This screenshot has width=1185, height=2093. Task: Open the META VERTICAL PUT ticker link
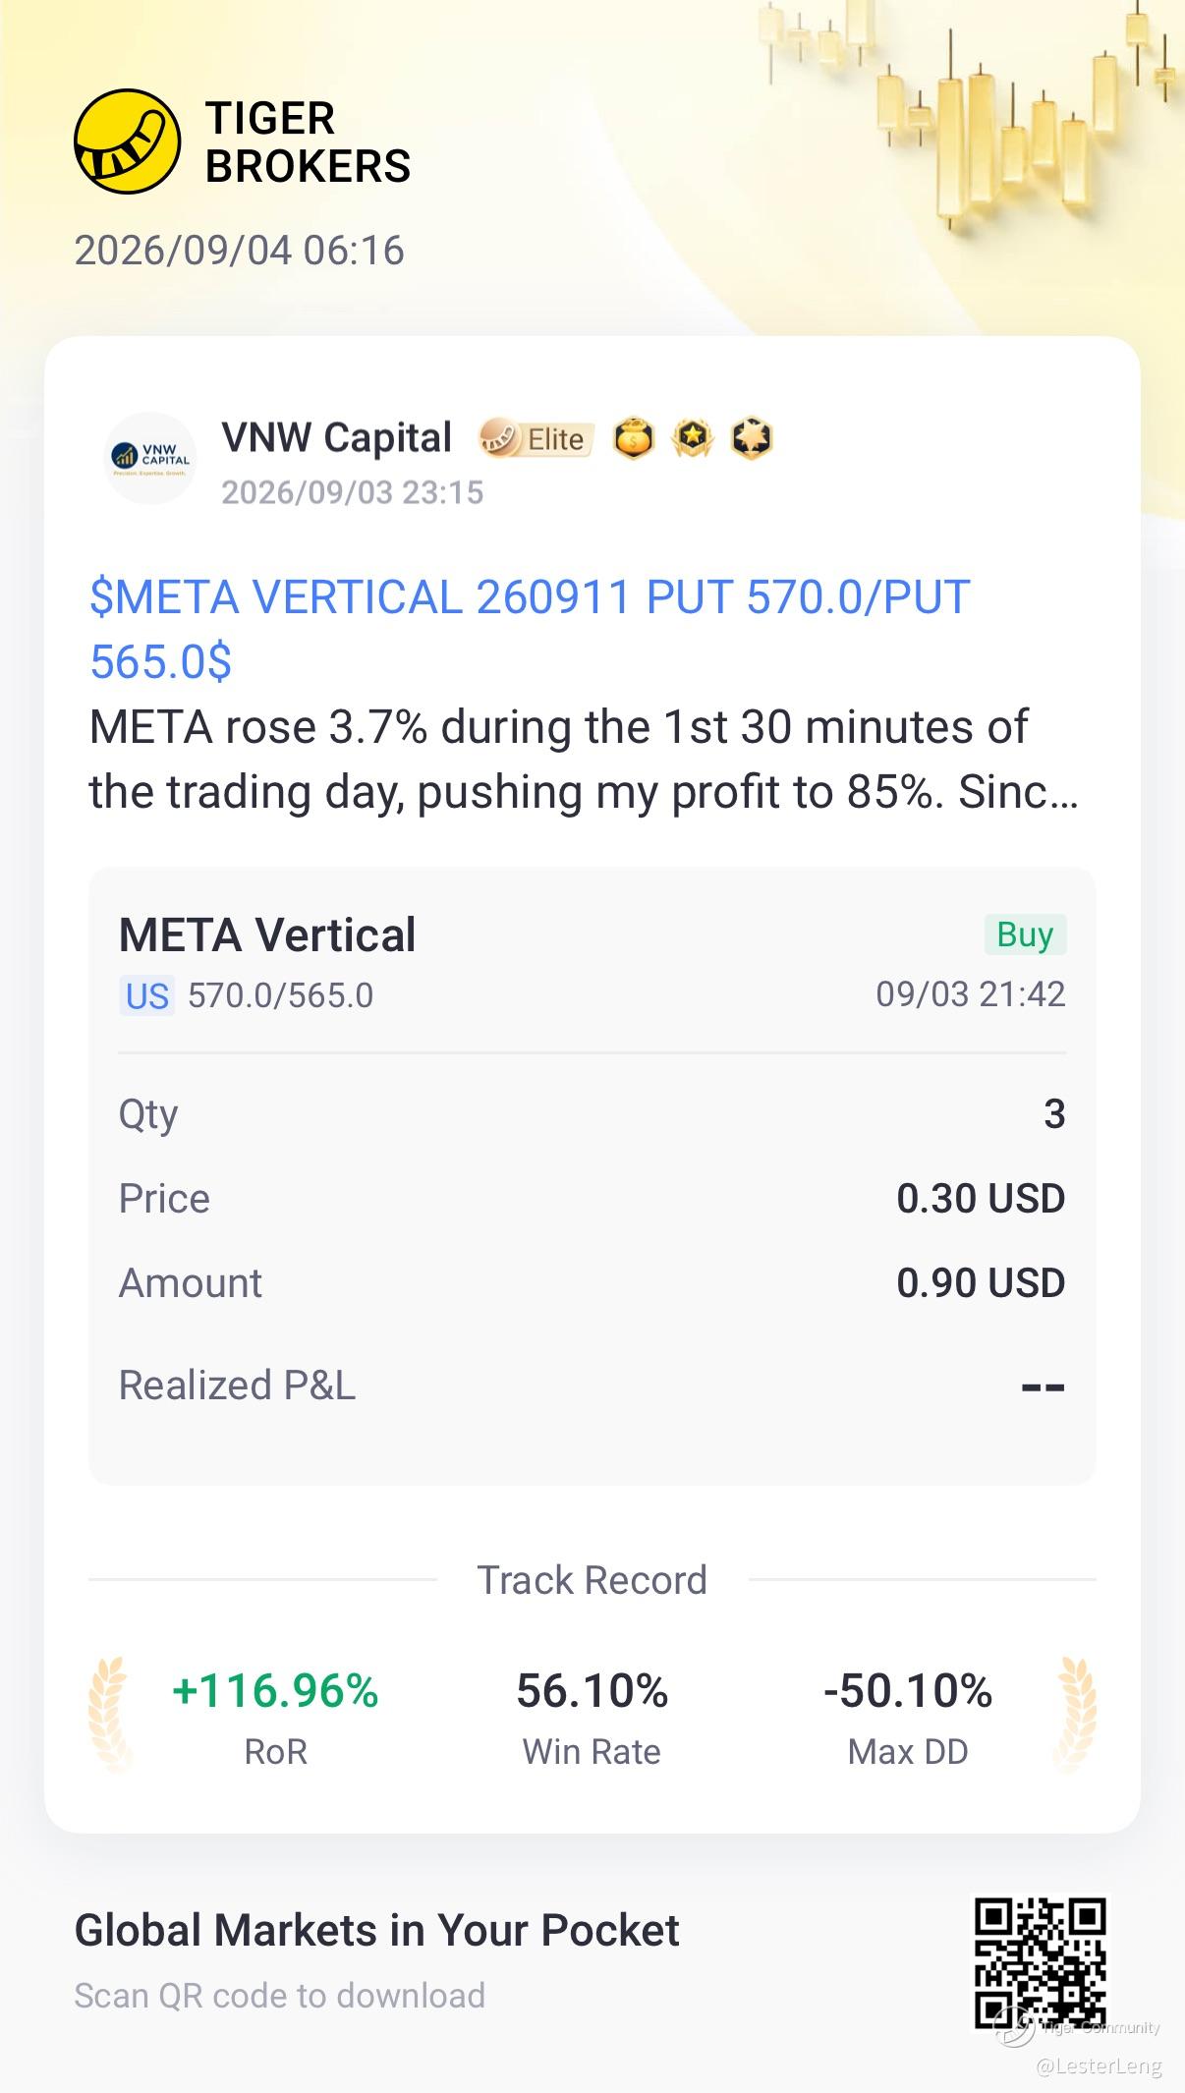click(x=530, y=629)
